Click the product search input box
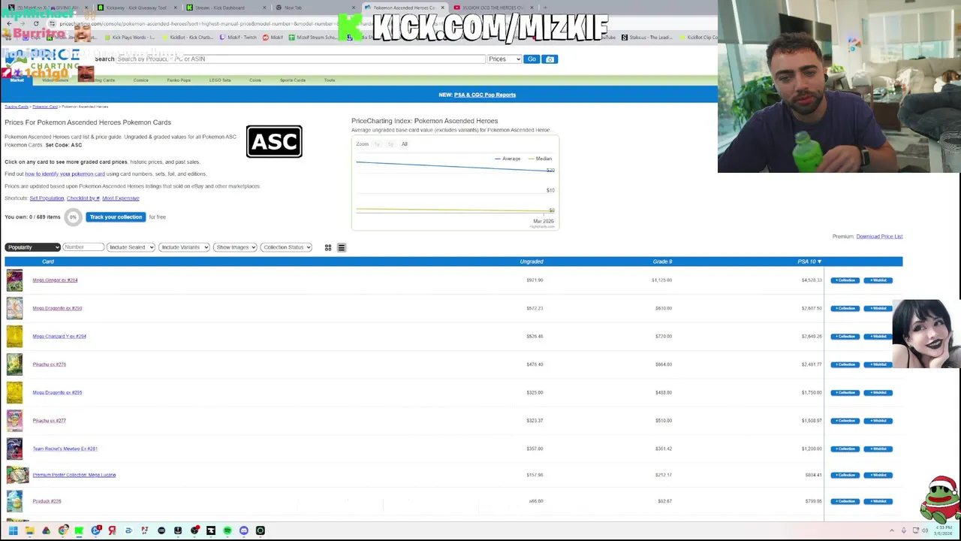The width and height of the screenshot is (961, 541). coord(300,59)
